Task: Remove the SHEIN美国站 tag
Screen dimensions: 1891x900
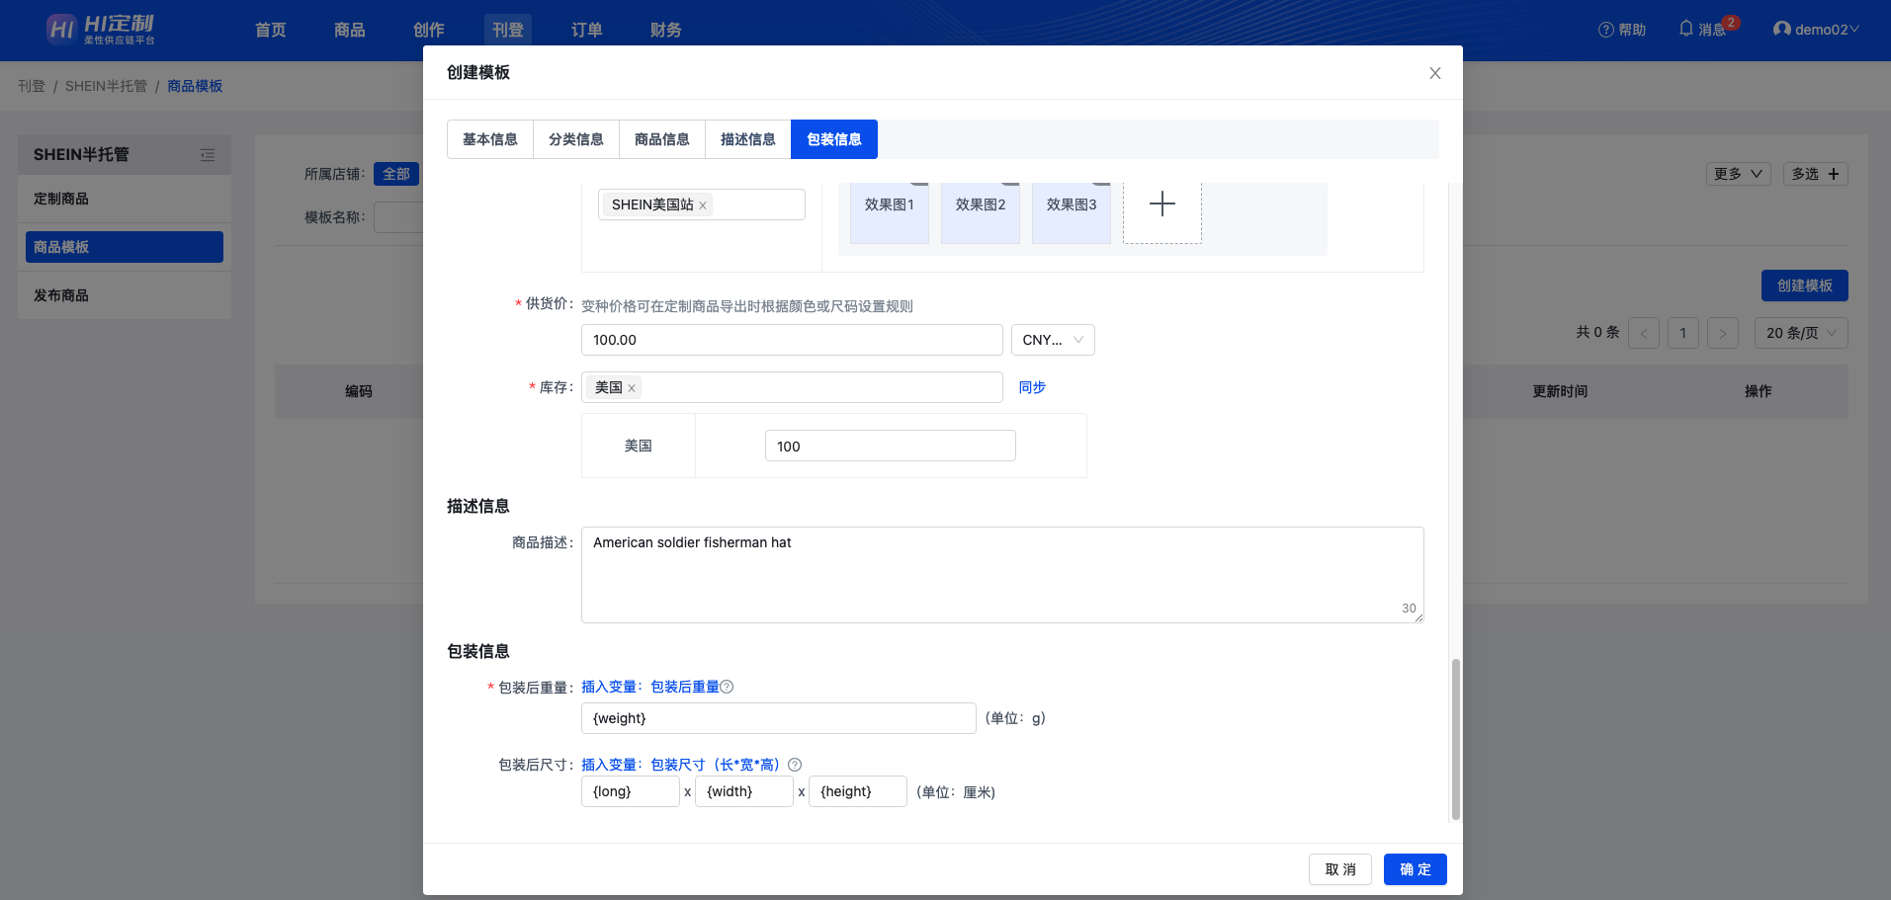Action: coord(703,205)
